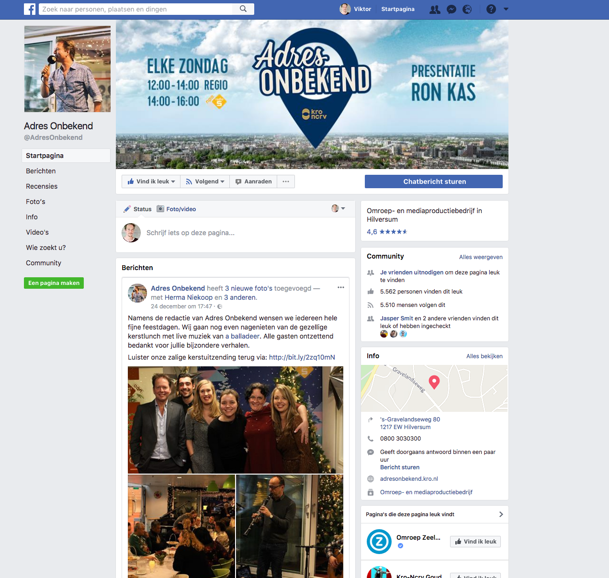609x578 pixels.
Task: Open Viktor's profile in top bar
Action: [x=355, y=9]
